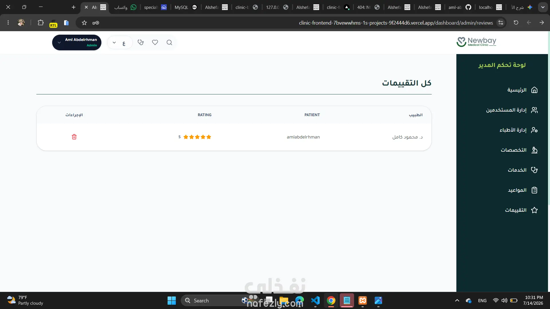Click the patient name amlabdelrhman
Viewport: 550px width, 309px height.
(303, 137)
